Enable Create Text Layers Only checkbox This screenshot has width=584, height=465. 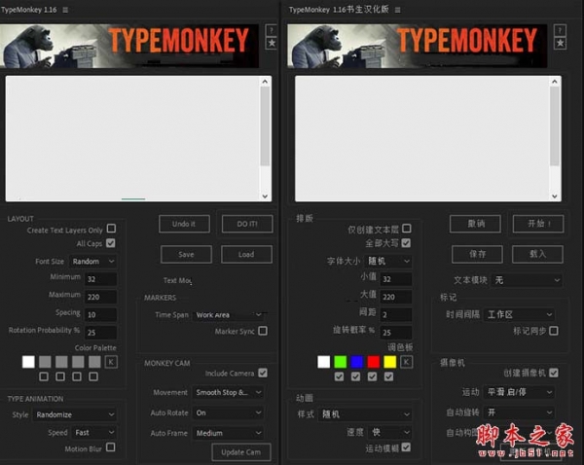click(111, 228)
